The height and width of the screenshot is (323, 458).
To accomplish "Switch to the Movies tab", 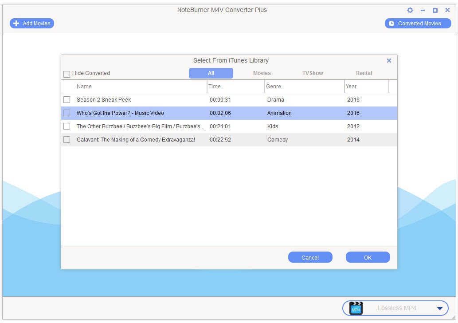I will (262, 73).
